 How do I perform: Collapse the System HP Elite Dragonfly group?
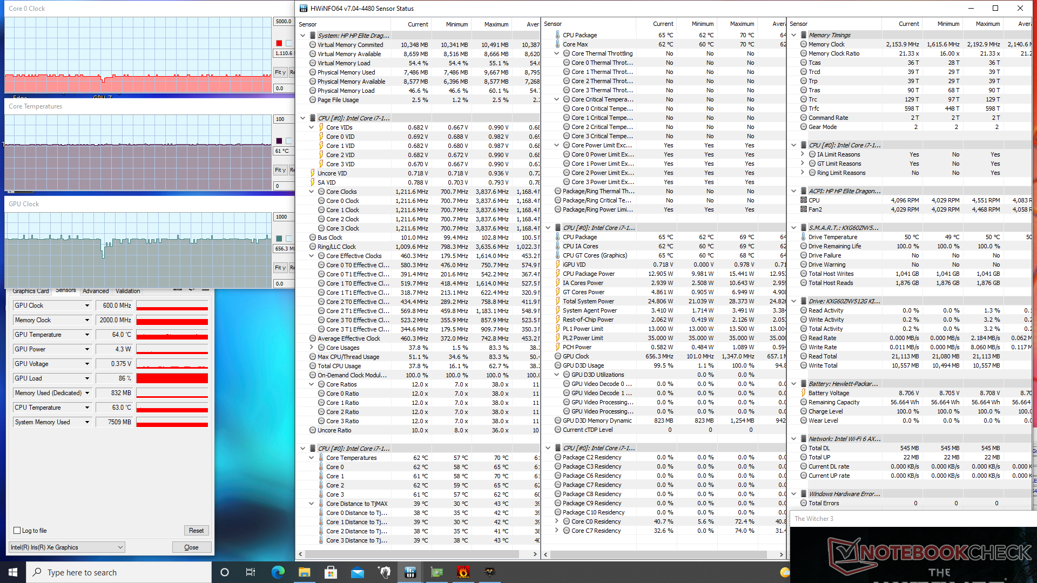[x=302, y=36]
